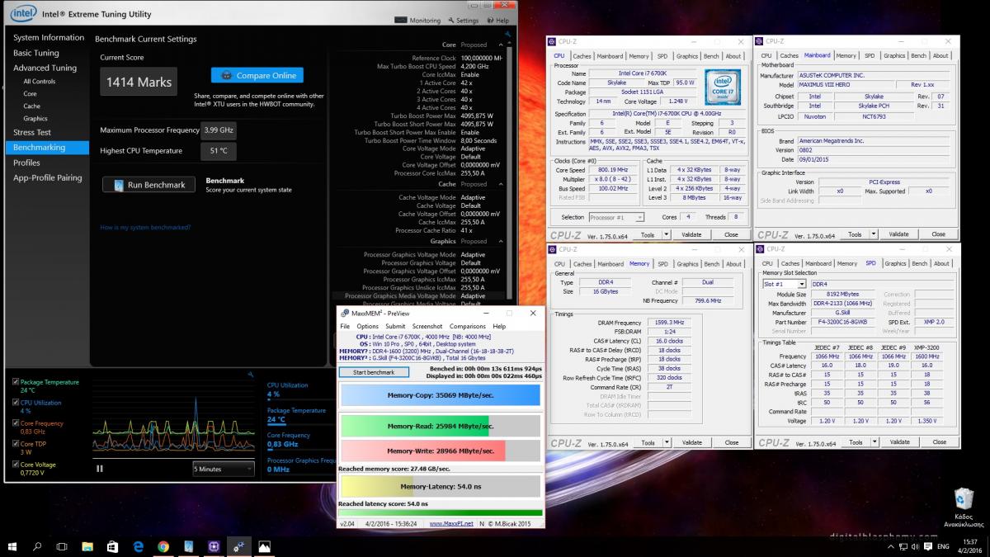
Task: Launch Microsoft Edge from the taskbar
Action: coord(139,545)
